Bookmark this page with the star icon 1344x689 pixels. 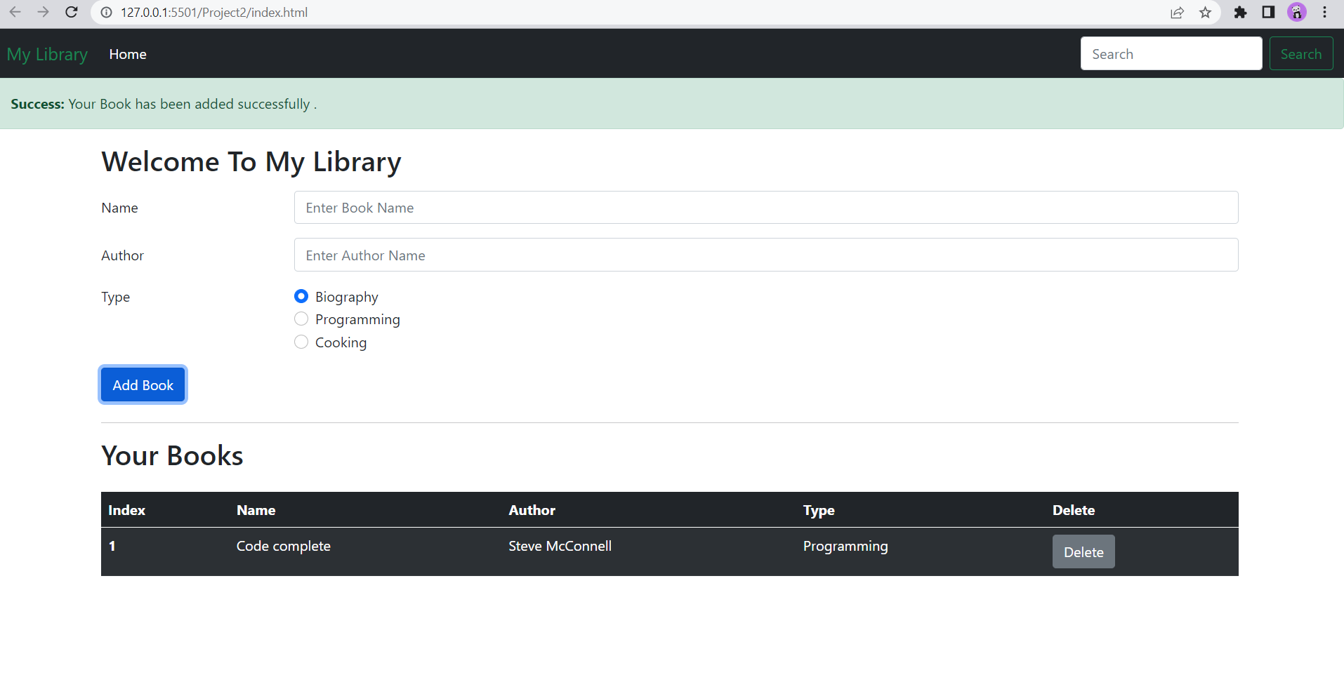tap(1205, 12)
